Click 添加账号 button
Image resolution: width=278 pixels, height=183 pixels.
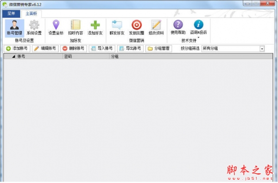click(x=17, y=48)
